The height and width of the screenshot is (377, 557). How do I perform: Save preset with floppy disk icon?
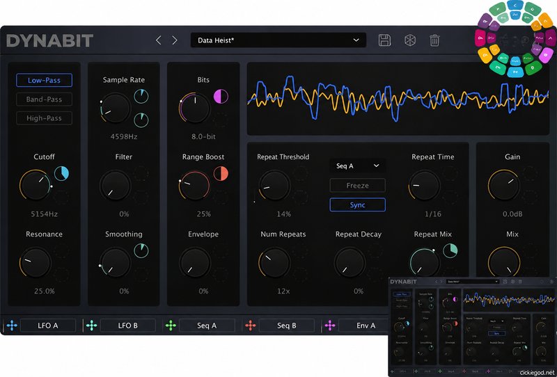point(384,40)
